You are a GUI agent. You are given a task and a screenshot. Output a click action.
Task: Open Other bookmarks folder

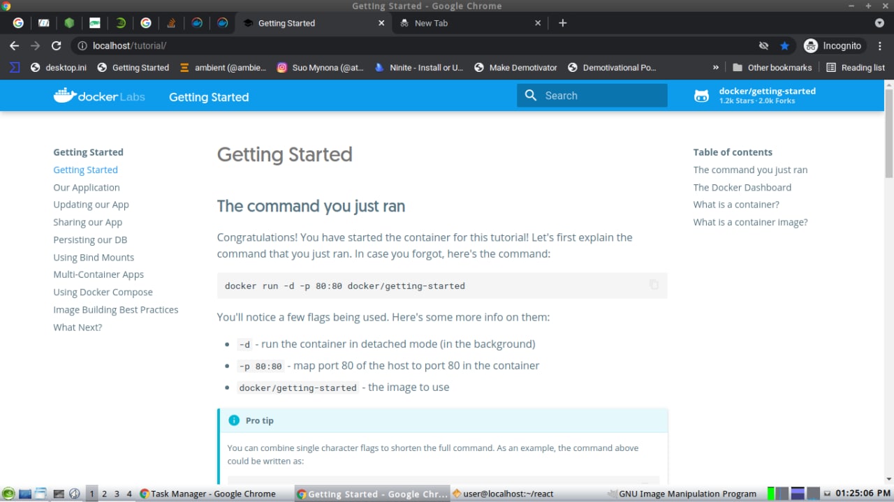coord(772,68)
